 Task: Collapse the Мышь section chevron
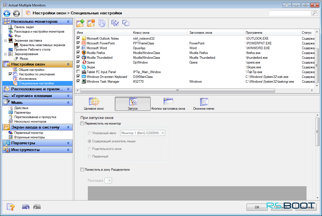point(68,102)
